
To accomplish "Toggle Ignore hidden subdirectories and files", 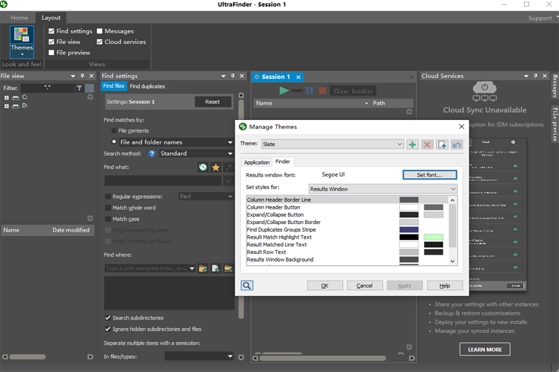I will click(x=108, y=329).
